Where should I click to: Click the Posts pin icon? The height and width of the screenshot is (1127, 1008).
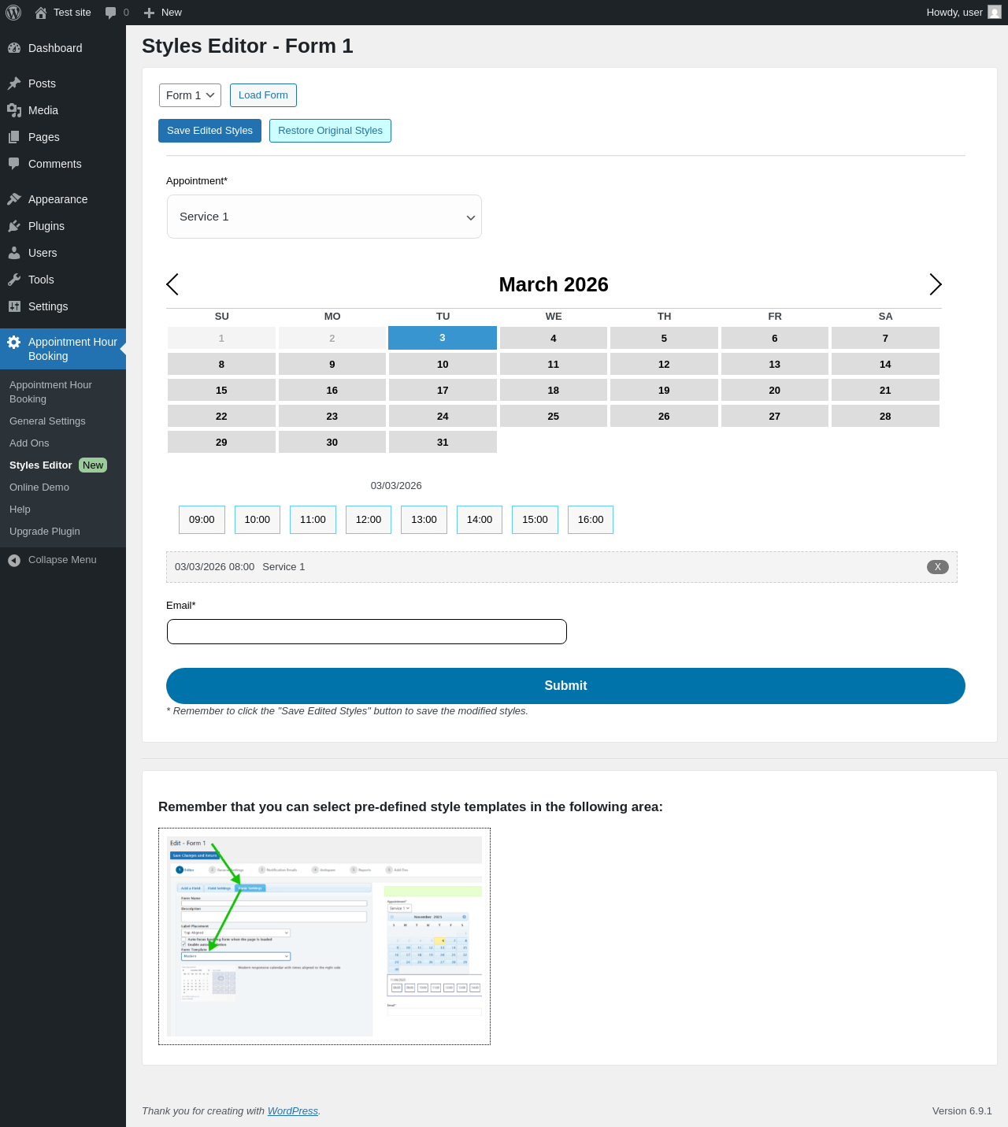14,83
